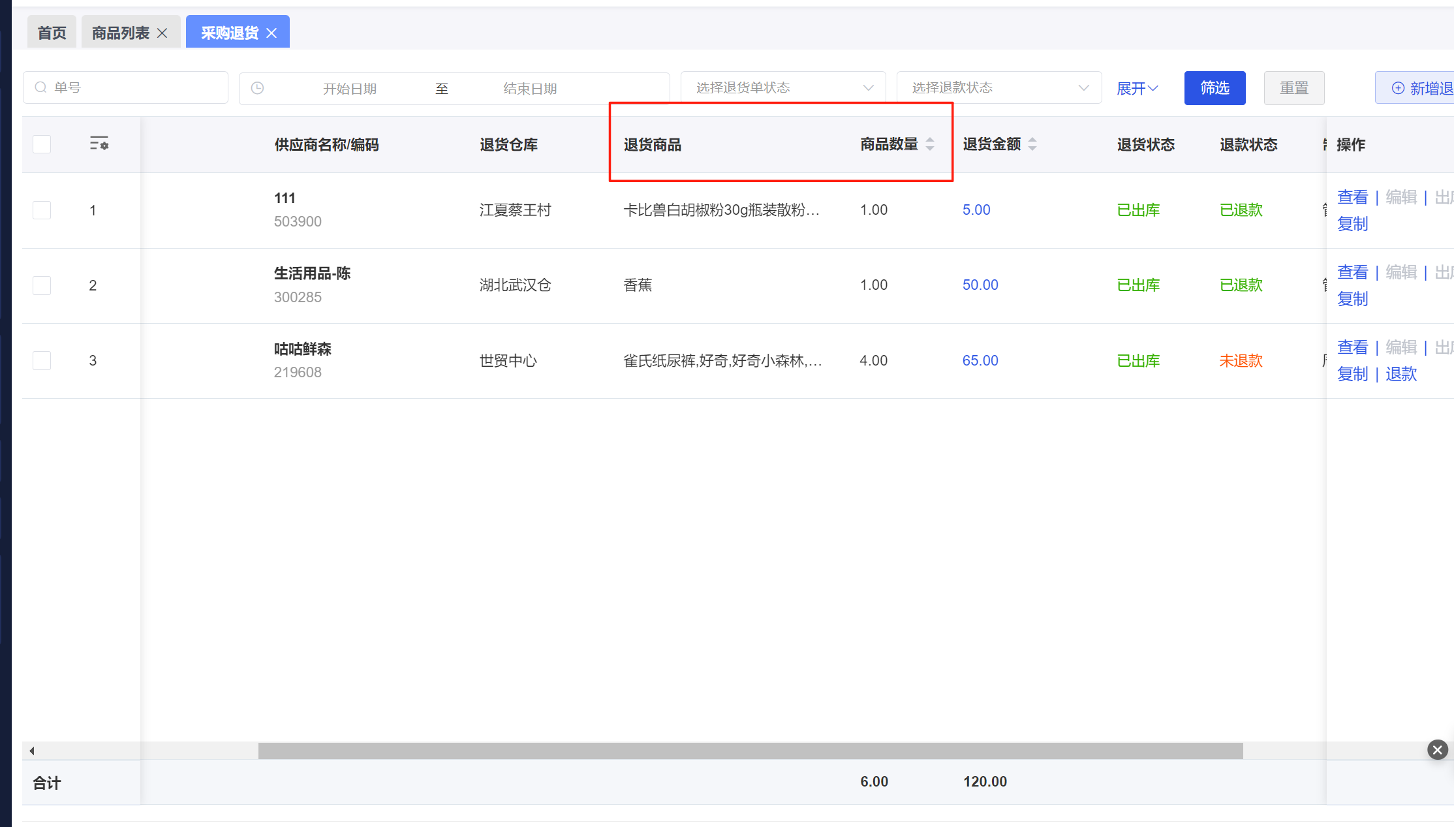Click the 筛选 button
Screen dimensions: 1454x827
tap(1214, 88)
